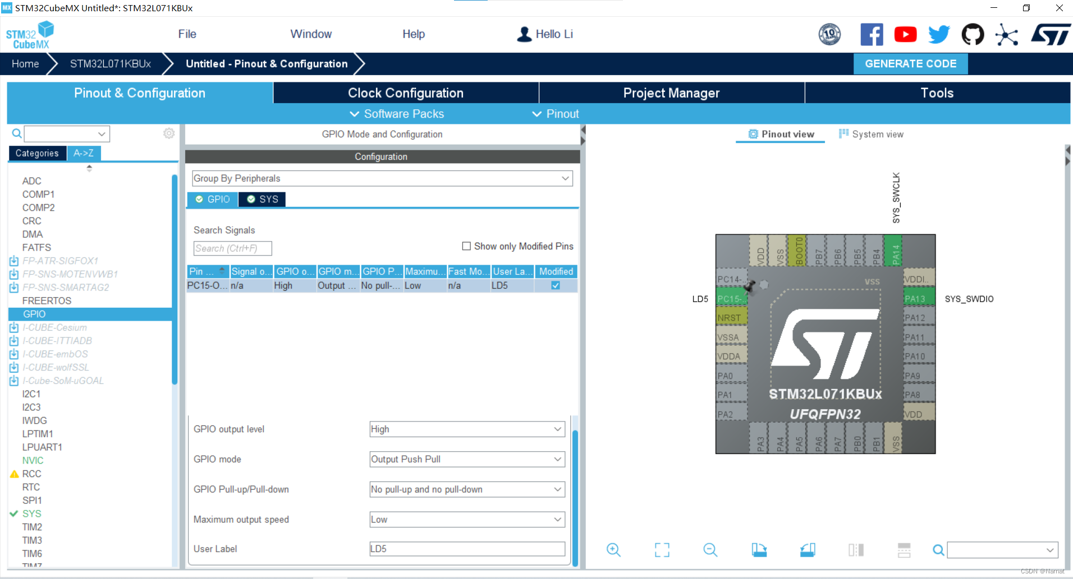Open the GPIO output level dropdown
Screen dimensions: 1073x579
467,429
